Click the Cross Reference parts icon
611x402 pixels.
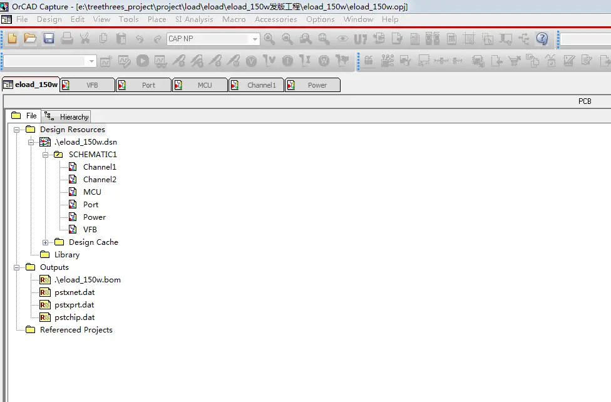click(433, 39)
